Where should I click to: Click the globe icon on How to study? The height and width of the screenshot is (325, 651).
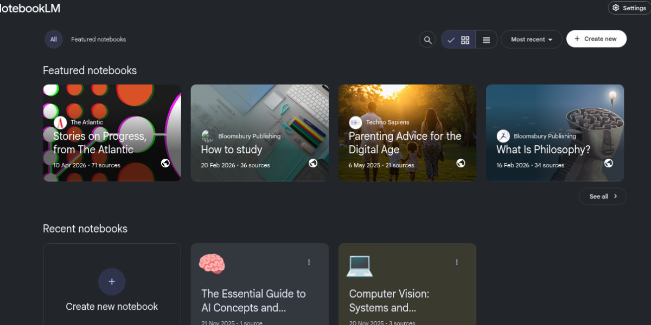point(313,163)
